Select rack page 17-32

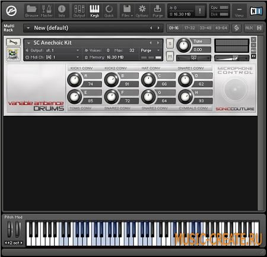point(189,28)
